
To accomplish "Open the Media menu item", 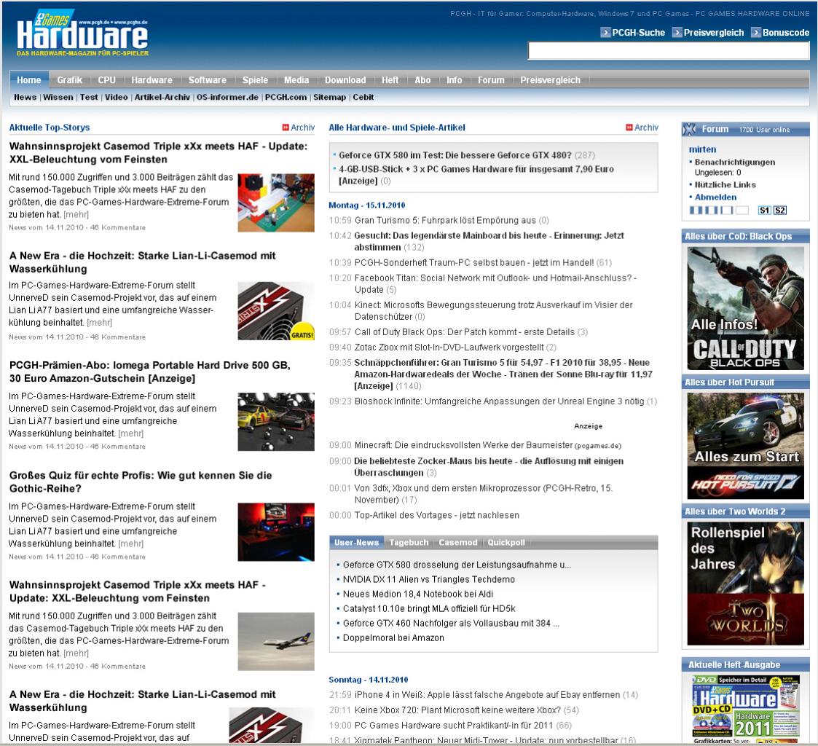I will (296, 80).
